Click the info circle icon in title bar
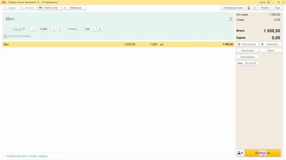Image resolution: width=286 pixels, height=160 pixels. click(x=269, y=2)
